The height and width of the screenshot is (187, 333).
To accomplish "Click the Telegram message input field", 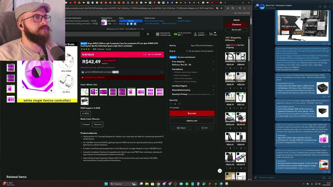I will click(290, 178).
